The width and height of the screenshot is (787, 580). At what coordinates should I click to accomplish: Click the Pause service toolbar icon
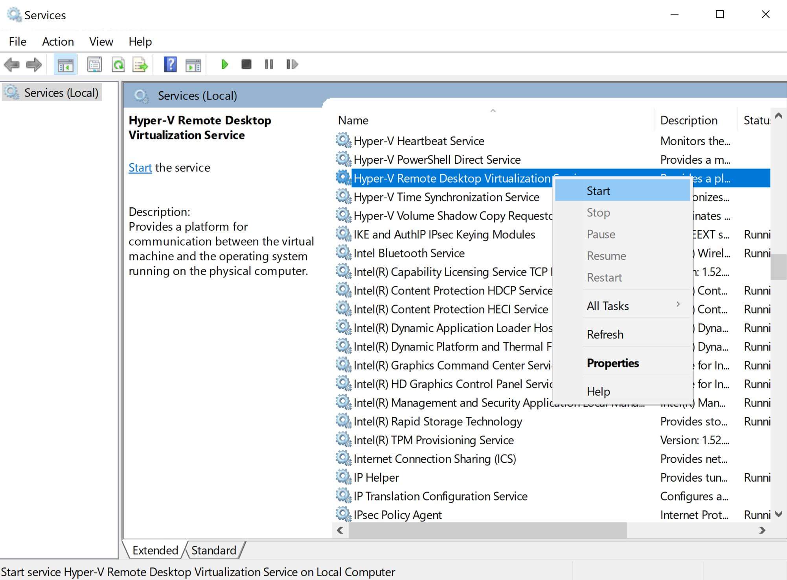click(x=269, y=65)
